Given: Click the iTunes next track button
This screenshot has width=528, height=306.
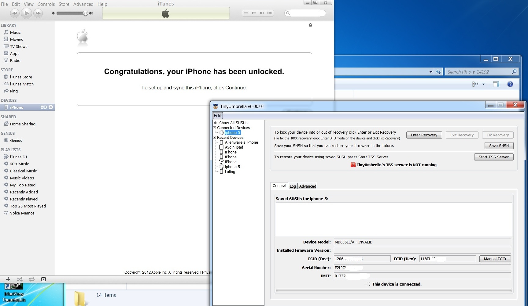Looking at the screenshot, I should [38, 13].
